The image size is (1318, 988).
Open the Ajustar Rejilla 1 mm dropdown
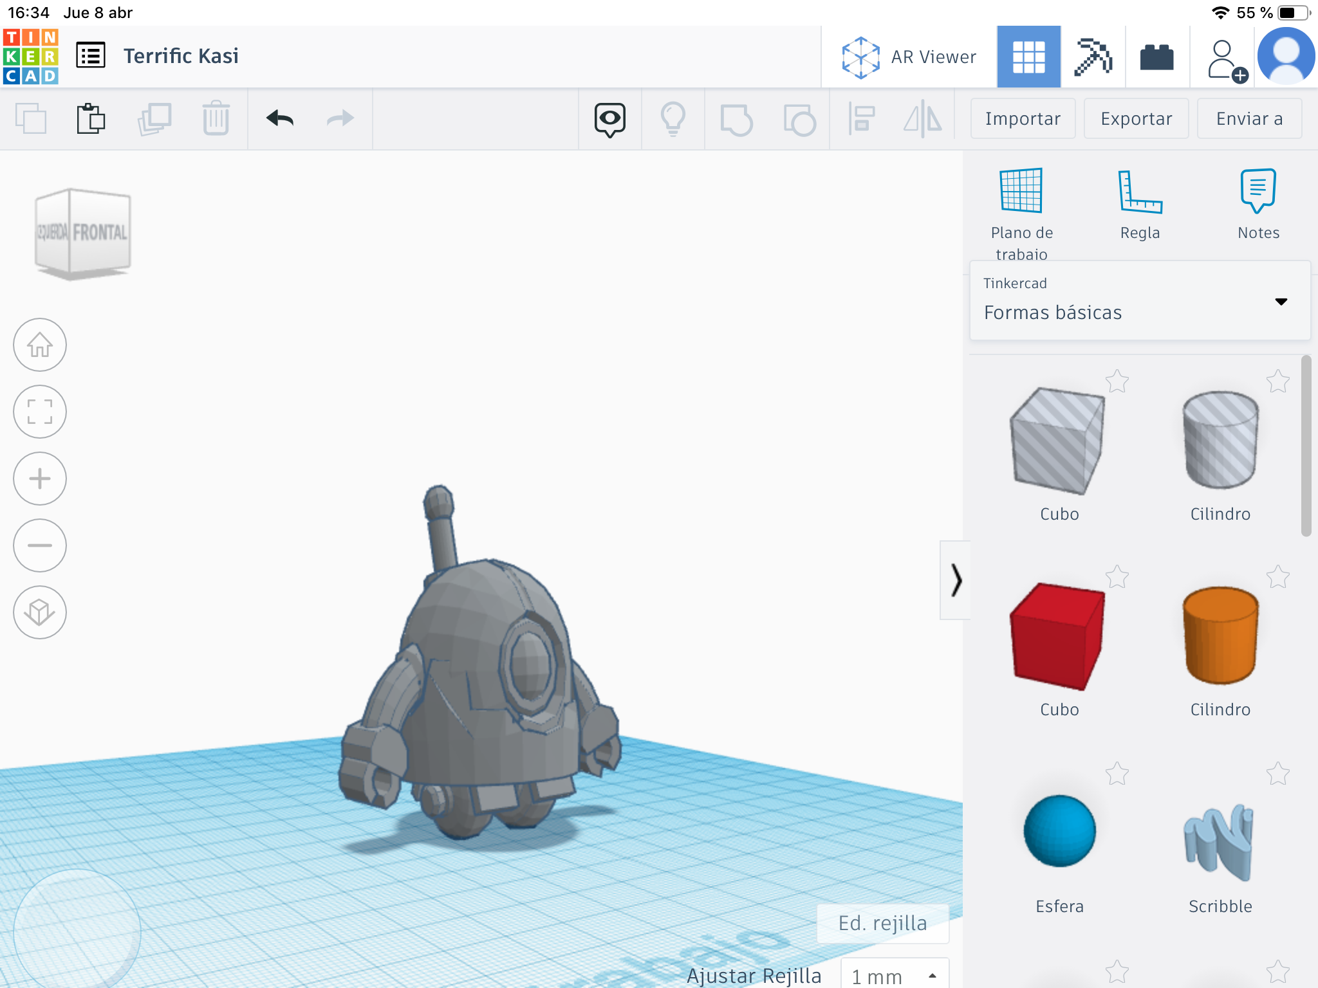coord(894,975)
